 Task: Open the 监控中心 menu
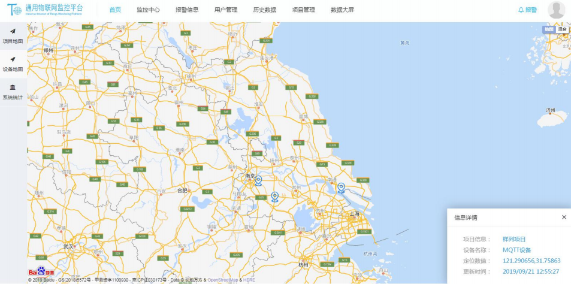coord(148,10)
